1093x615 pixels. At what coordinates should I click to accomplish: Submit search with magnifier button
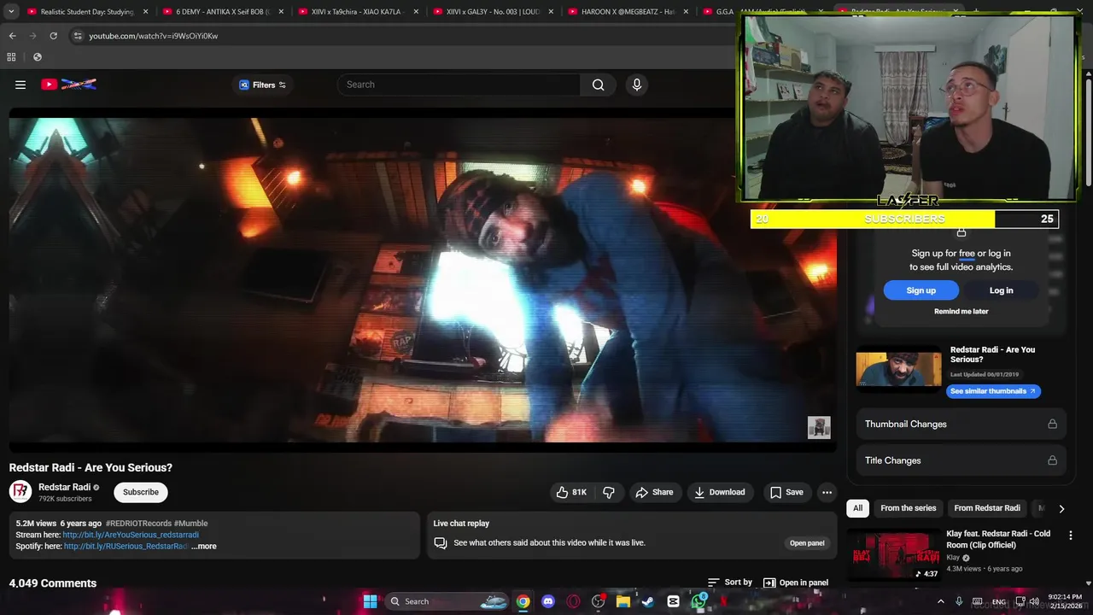coord(598,85)
